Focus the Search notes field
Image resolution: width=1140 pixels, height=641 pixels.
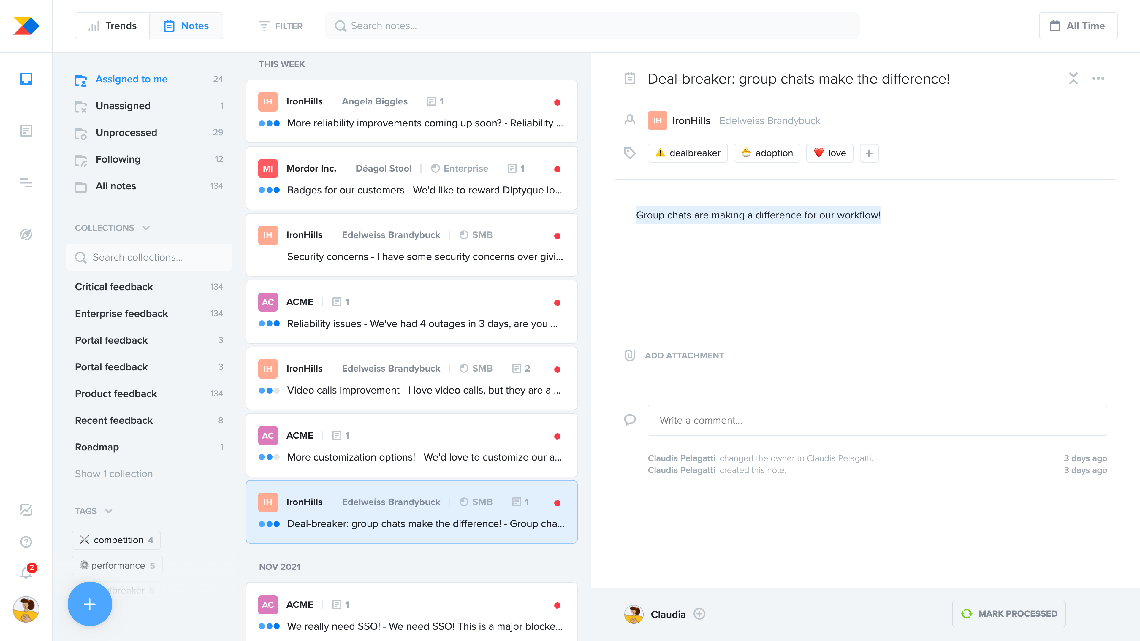592,26
